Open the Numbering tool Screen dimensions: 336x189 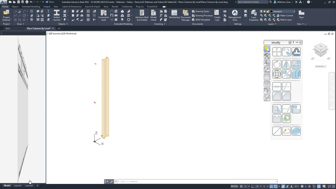(174, 14)
